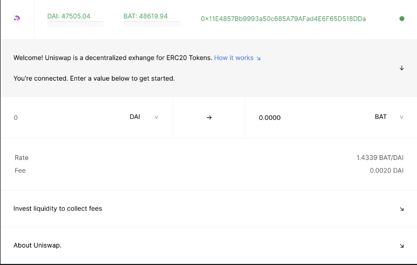Click the Uniswap unicorn logo
The width and height of the screenshot is (417, 265).
click(17, 18)
